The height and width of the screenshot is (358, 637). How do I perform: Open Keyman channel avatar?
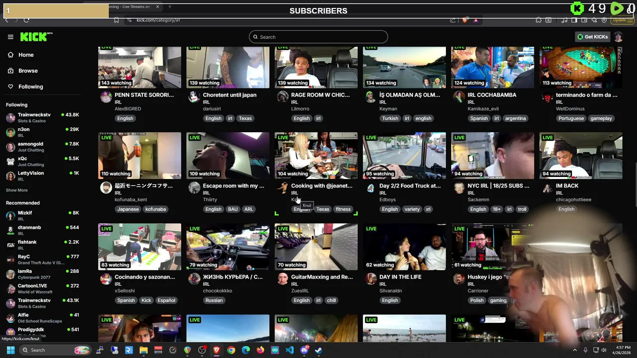[x=371, y=97]
